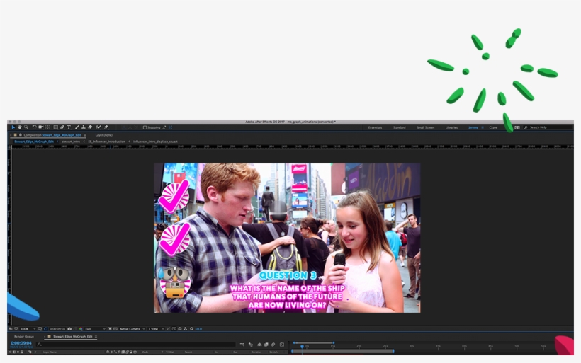
Task: Select the Horizontal Type tool
Action: [69, 127]
